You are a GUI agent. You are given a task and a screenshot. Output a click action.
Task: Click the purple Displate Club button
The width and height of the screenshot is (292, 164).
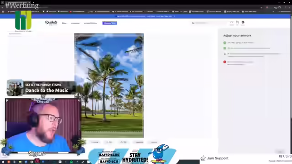(x=109, y=23)
